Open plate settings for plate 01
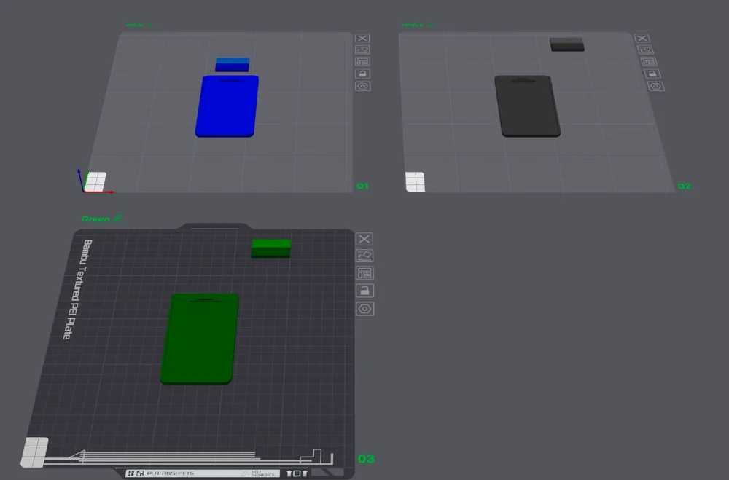 (x=362, y=86)
